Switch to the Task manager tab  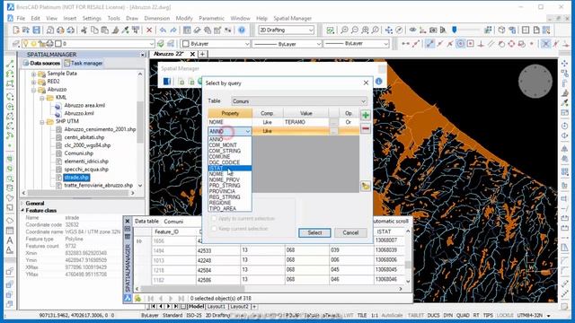click(84, 64)
